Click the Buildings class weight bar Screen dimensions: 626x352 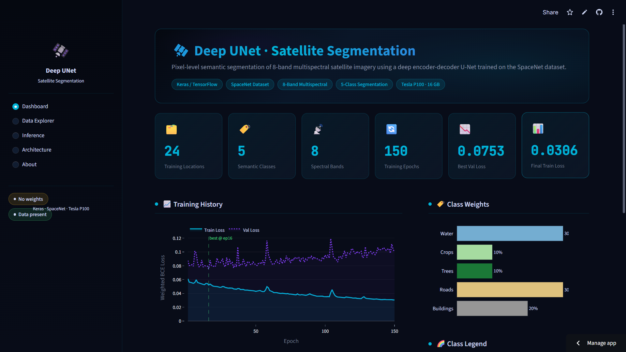(492, 308)
